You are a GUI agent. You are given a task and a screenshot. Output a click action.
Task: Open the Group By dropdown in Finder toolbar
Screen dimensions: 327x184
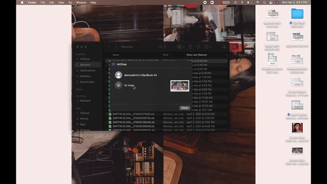[x=180, y=47]
